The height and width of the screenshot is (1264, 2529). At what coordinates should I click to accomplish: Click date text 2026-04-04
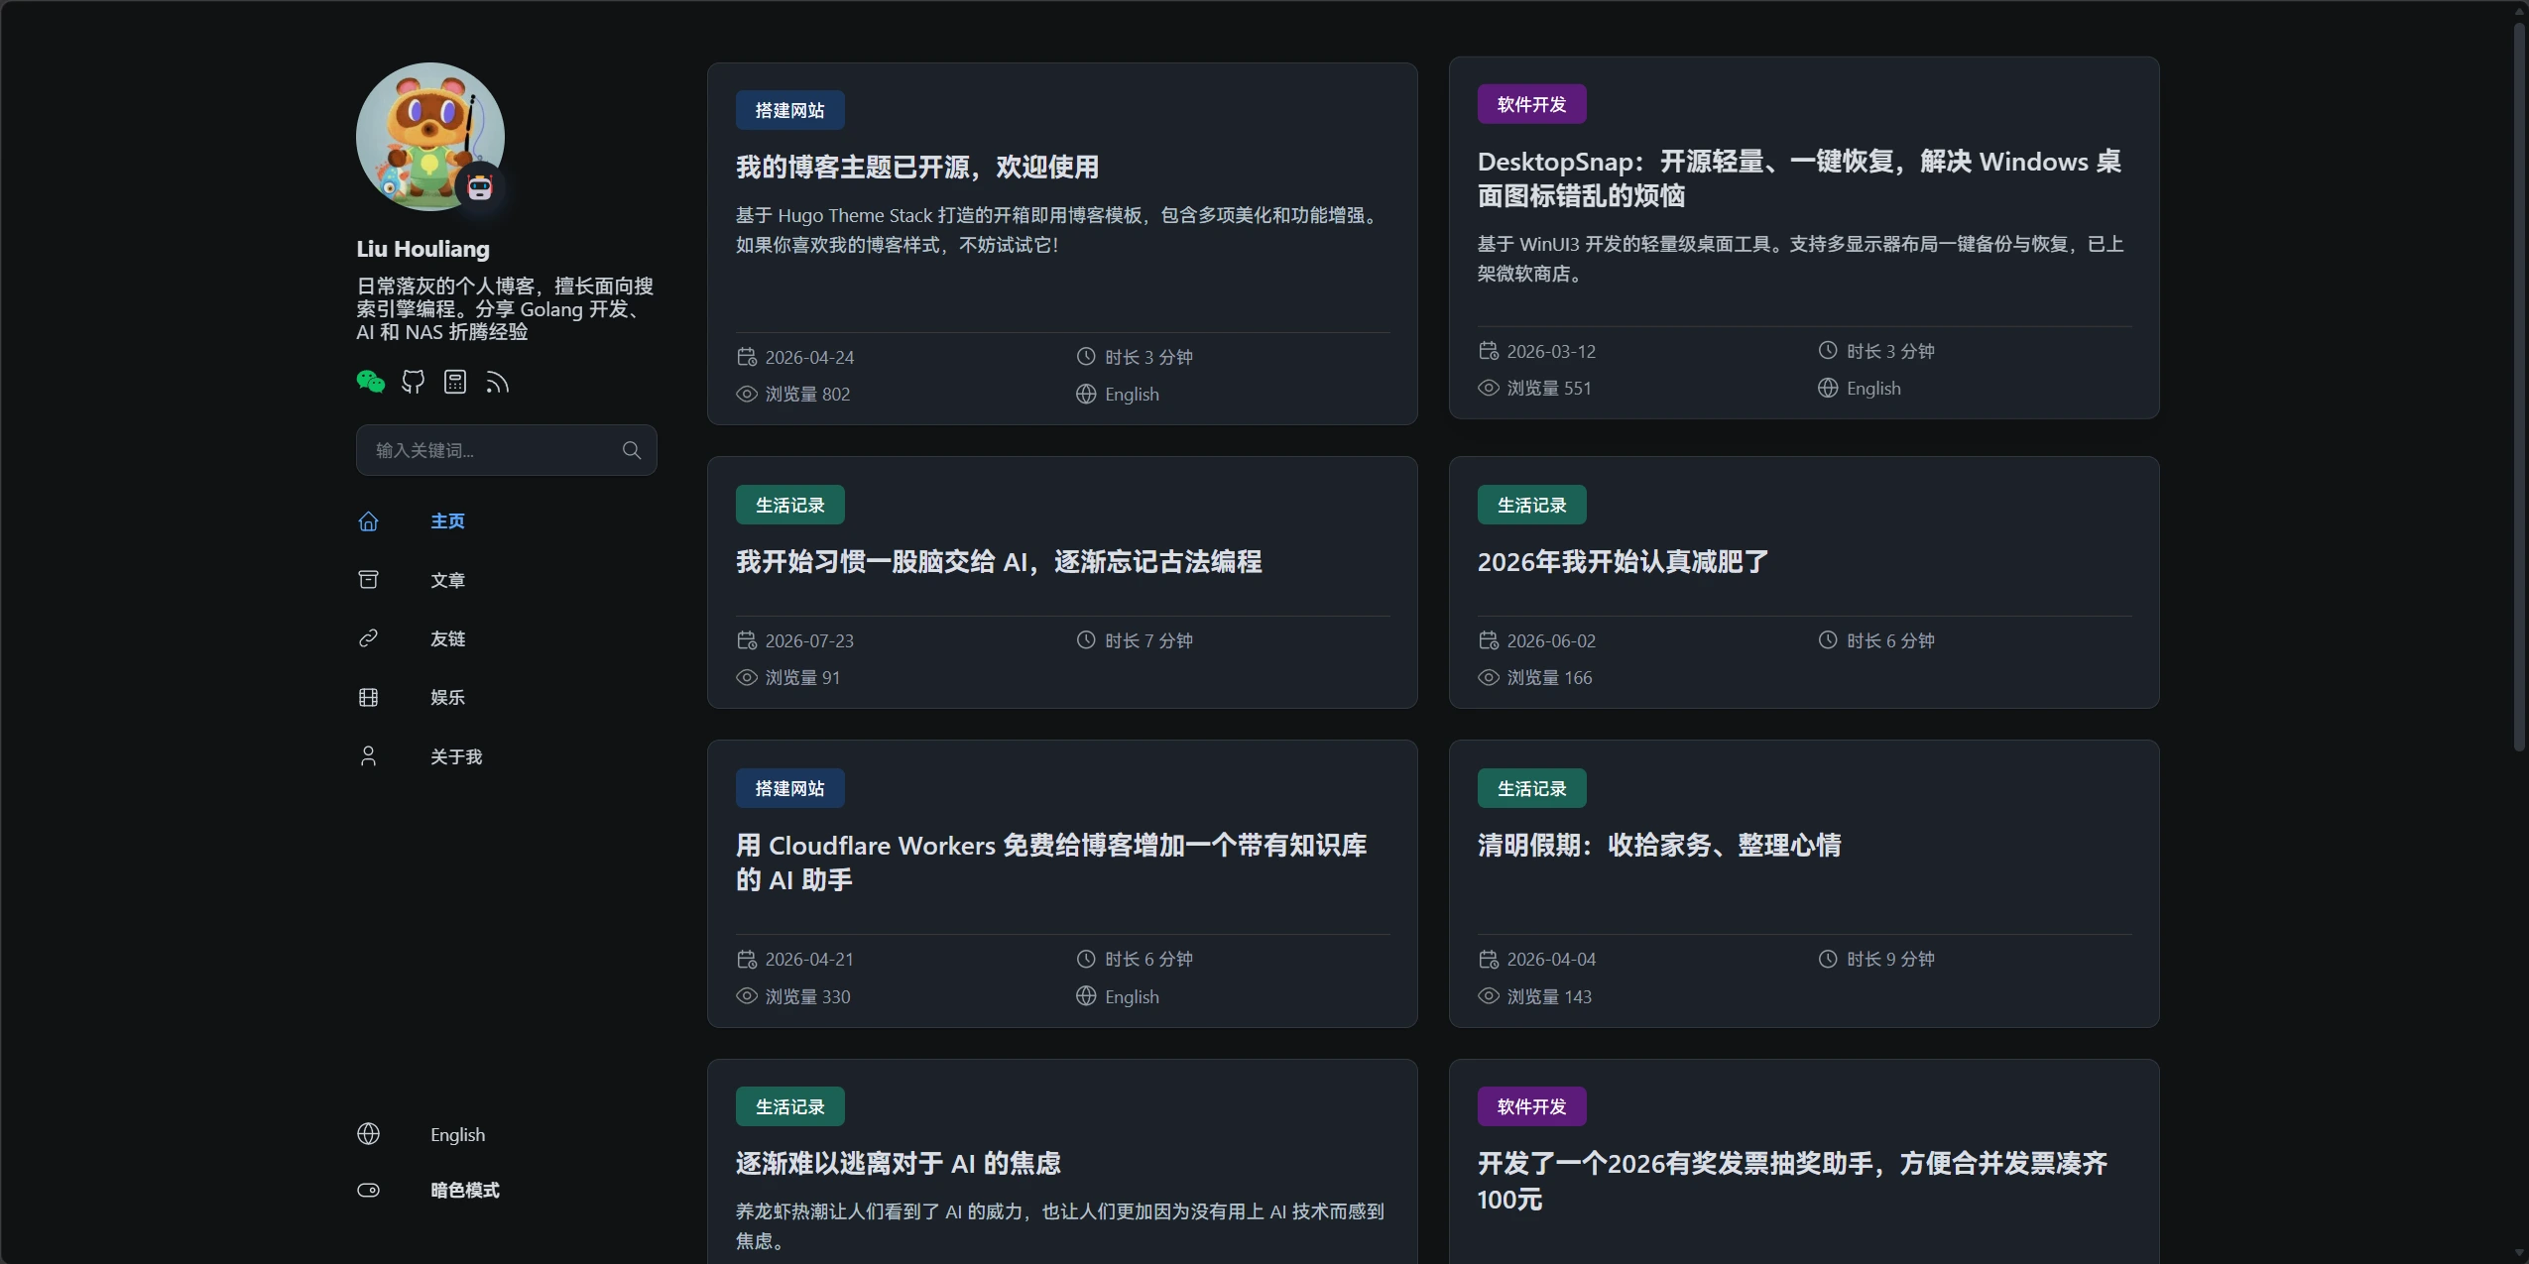coord(1551,959)
